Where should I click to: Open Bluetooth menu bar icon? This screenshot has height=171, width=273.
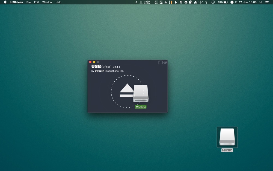coord(206,2)
